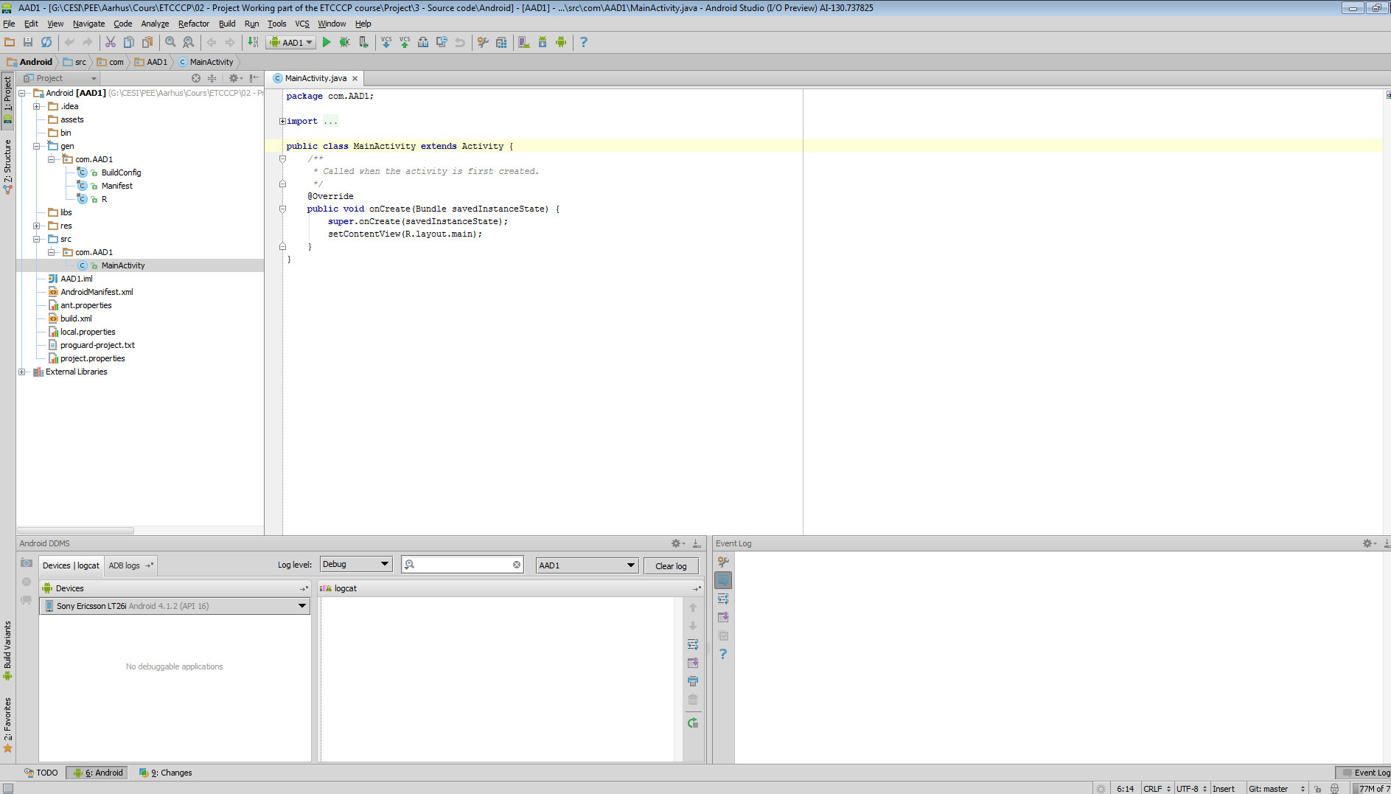This screenshot has height=794, width=1391.
Task: Click the logcat search filter field
Action: click(463, 565)
